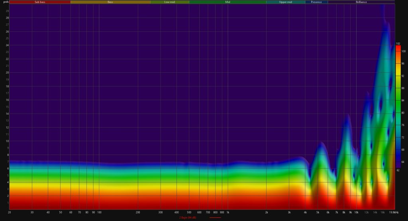Click the 2k frequency axis label
Screen dimensions: 408x221
(267, 213)
